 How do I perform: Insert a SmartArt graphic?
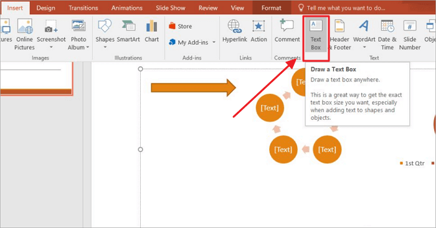(128, 31)
